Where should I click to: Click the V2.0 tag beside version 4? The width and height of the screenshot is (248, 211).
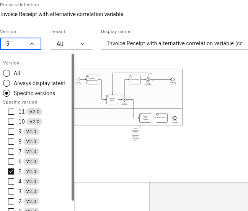click(31, 181)
